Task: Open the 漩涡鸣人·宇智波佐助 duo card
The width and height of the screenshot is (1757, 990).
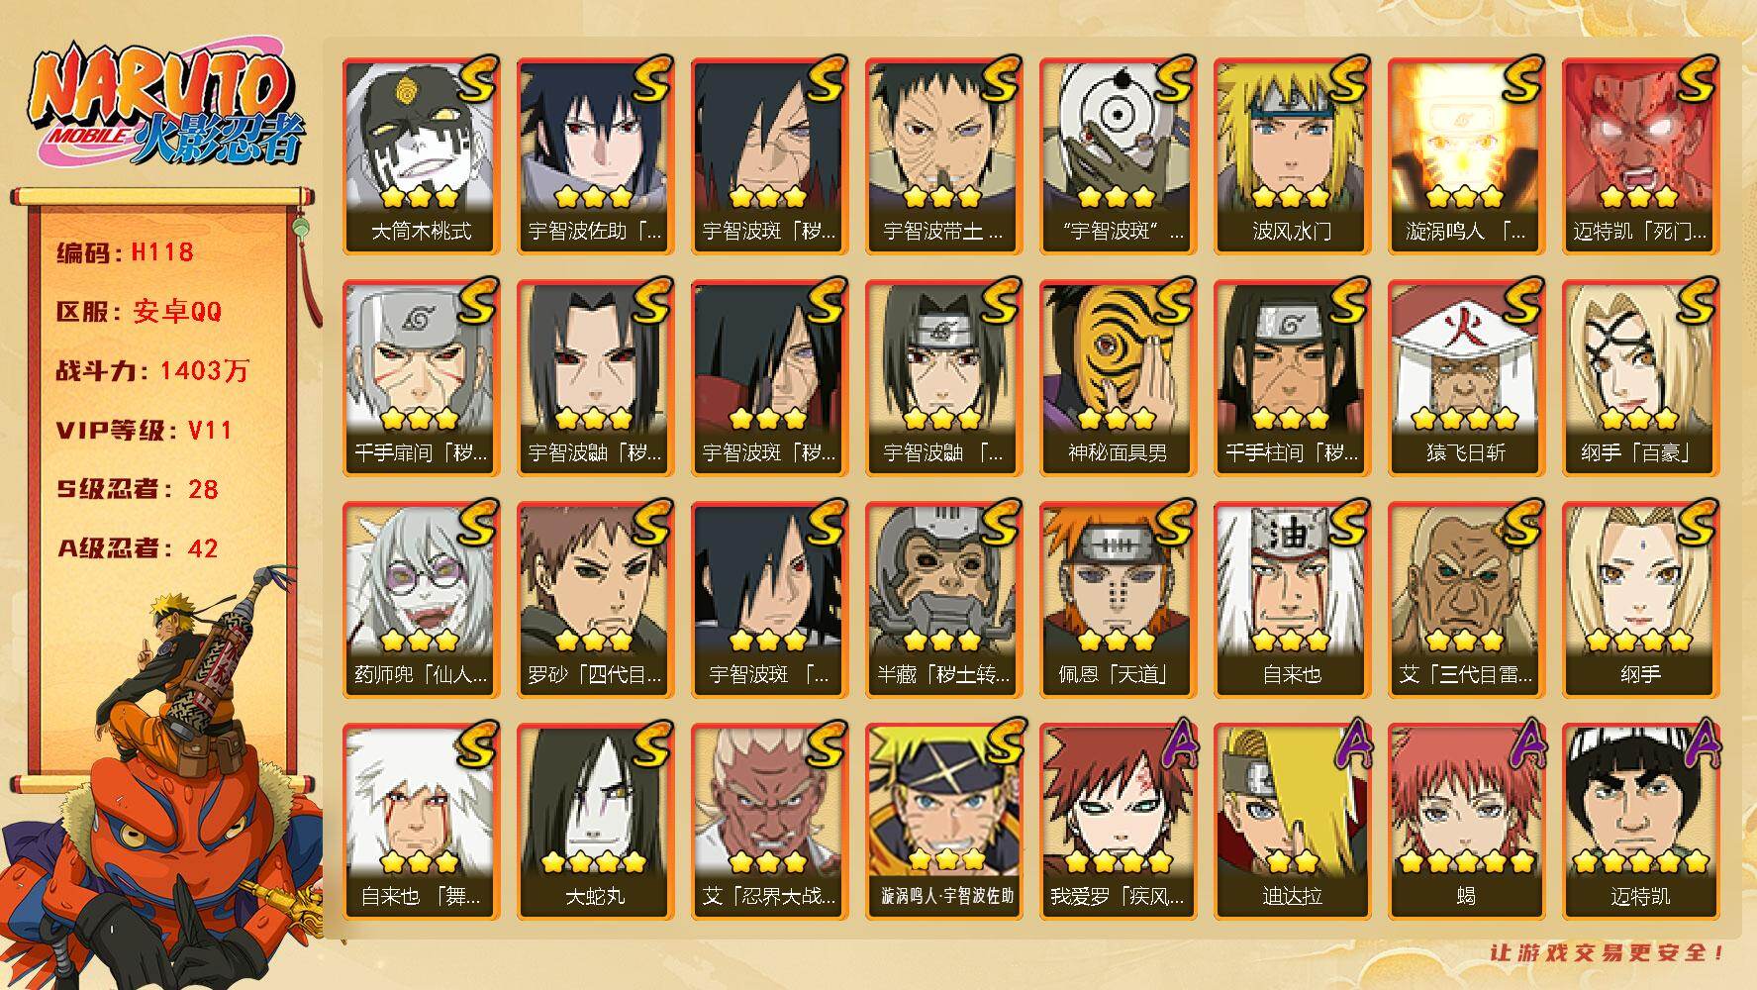Action: [943, 821]
